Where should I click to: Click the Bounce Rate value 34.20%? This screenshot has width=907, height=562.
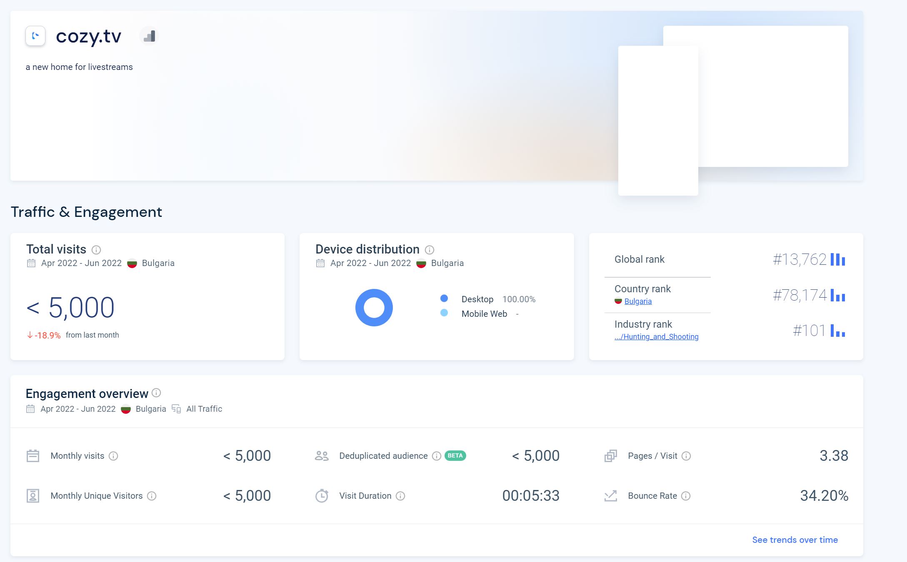824,496
